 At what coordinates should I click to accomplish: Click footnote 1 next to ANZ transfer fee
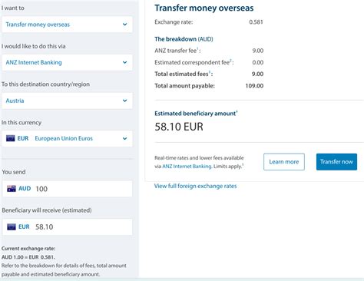(x=197, y=48)
